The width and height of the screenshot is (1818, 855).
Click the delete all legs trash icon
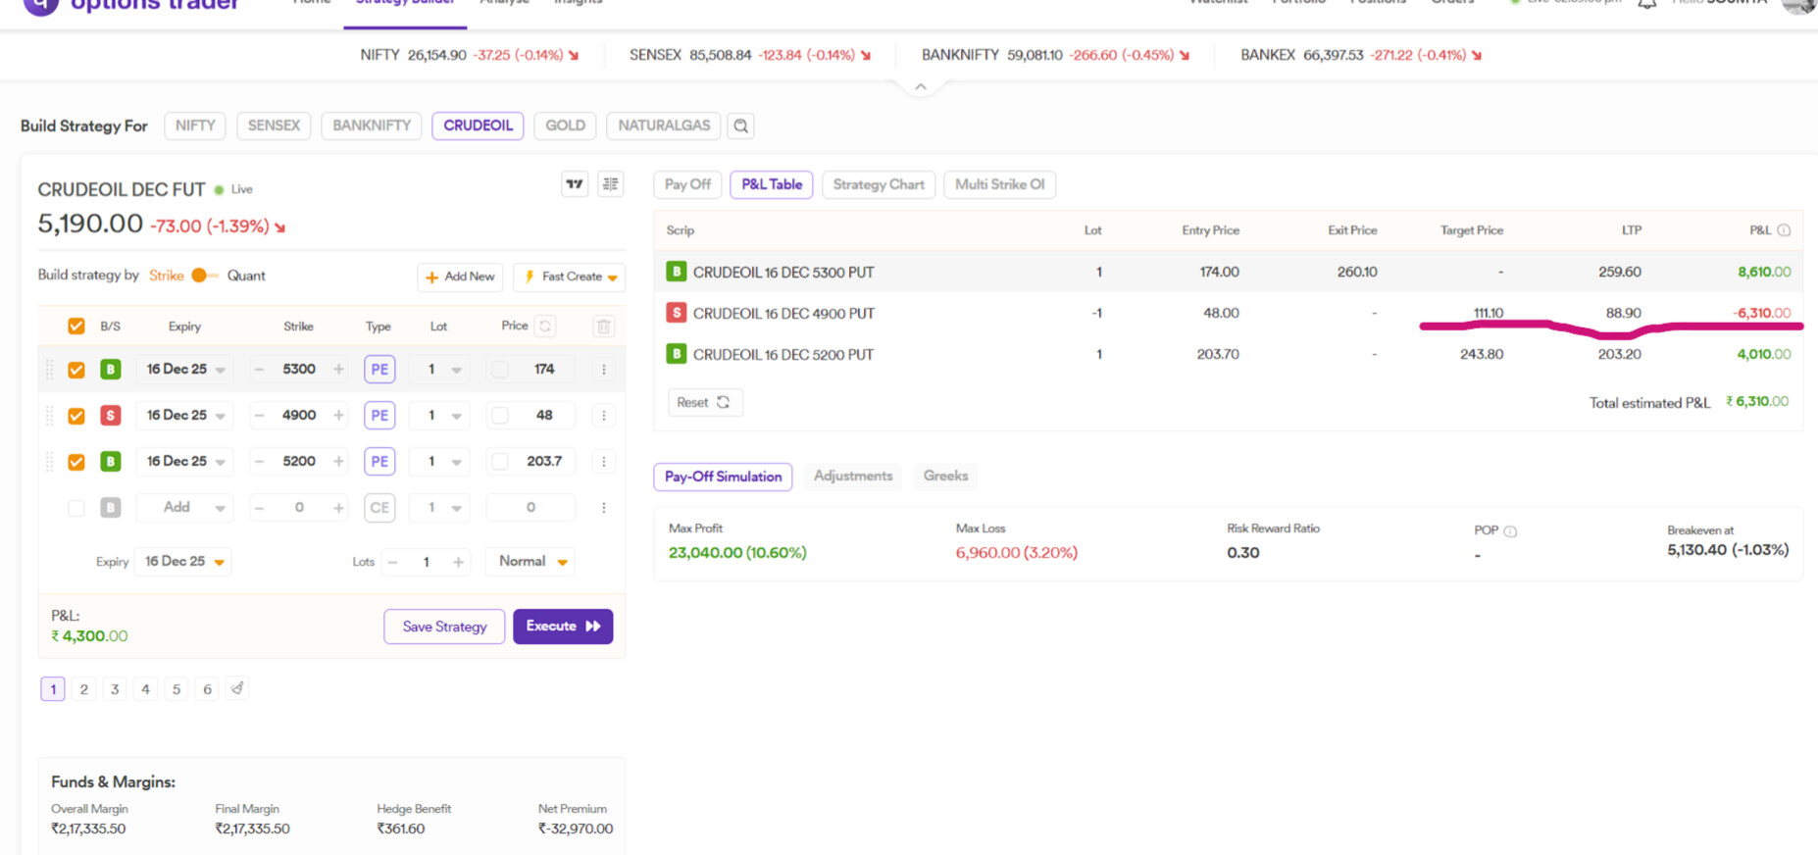click(x=604, y=327)
